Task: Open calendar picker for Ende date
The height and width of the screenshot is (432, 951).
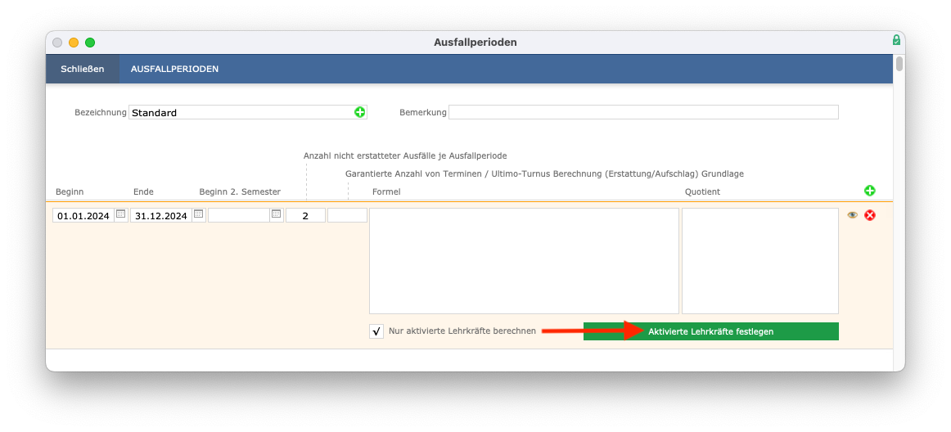Action: pos(198,214)
